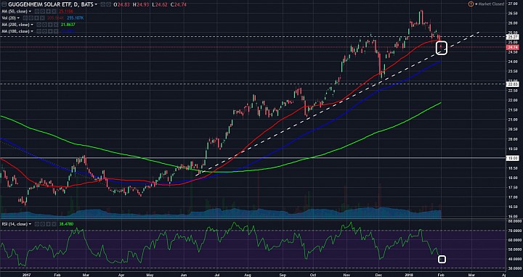Open the MA (50, close) indicator dropdown
Viewport: 523px width, 277px height.
point(30,12)
